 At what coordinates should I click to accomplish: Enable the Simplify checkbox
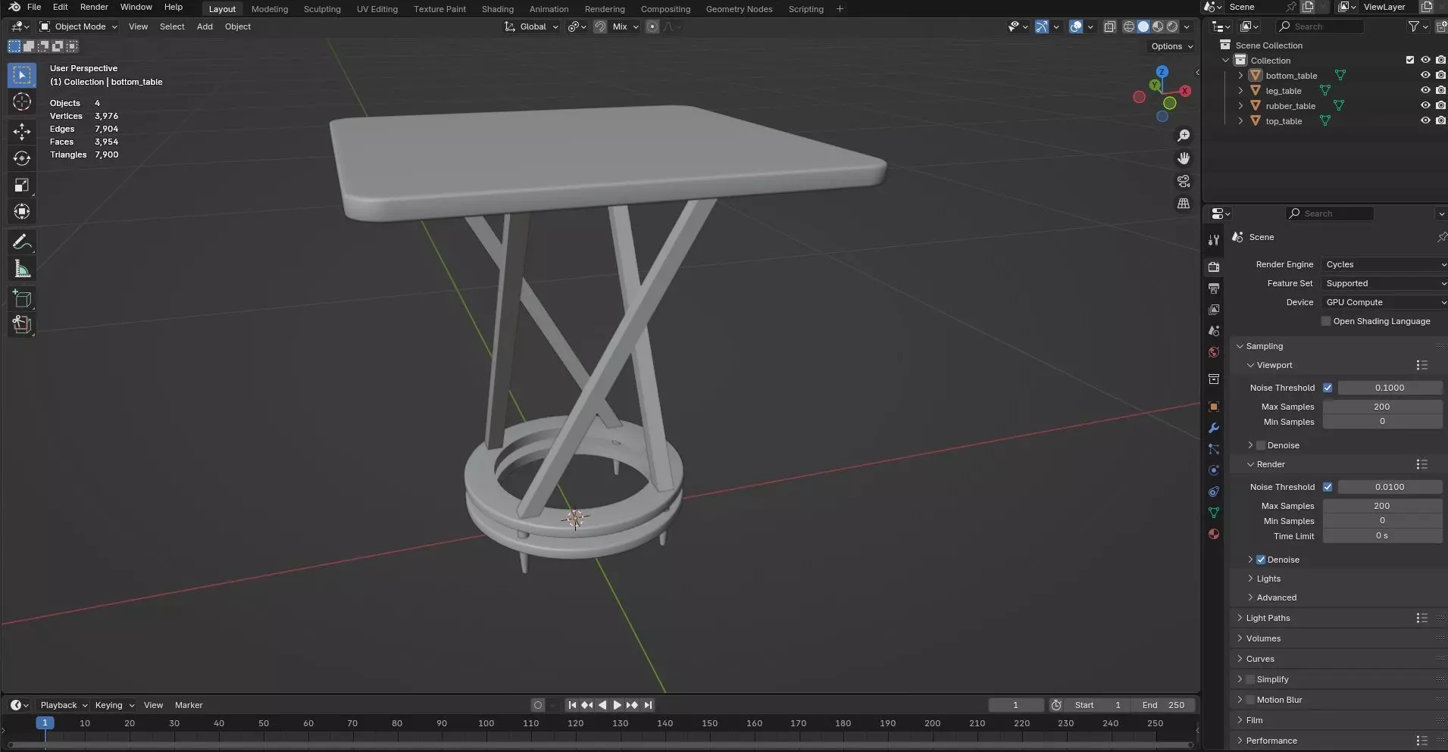[1250, 679]
